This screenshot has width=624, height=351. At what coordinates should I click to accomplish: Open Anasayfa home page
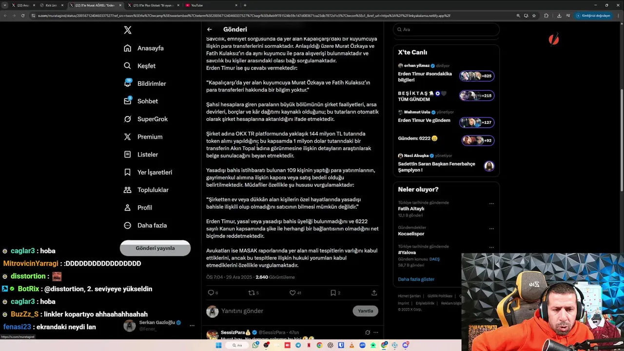(144, 48)
